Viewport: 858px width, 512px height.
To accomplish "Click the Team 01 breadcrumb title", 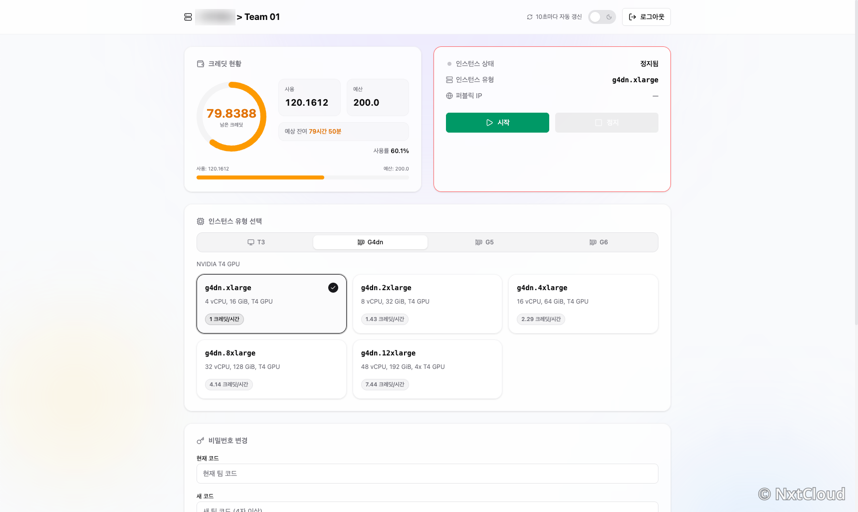I will 262,17.
